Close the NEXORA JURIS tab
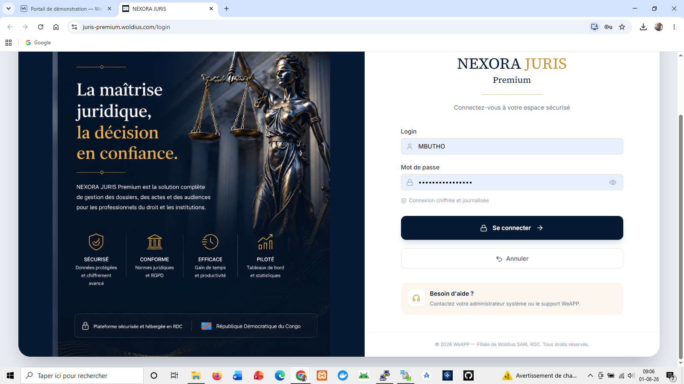The height and width of the screenshot is (384, 684). point(211,9)
